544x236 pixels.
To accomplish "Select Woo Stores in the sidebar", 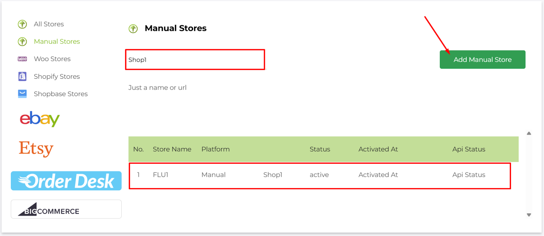I will (x=52, y=59).
